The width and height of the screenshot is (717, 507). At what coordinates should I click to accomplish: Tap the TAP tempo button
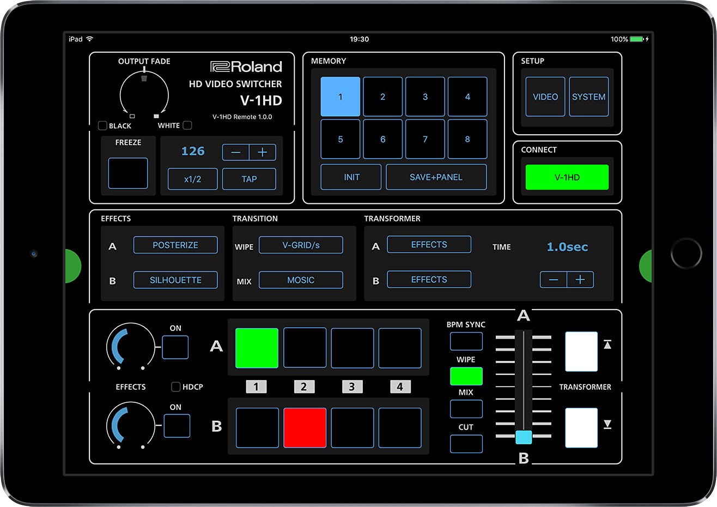tap(249, 179)
